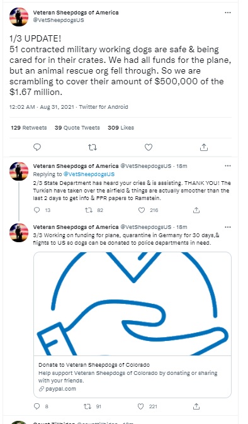Share the 2/3 State Department reply
Viewport: 248px width, 424px height.
(x=196, y=210)
